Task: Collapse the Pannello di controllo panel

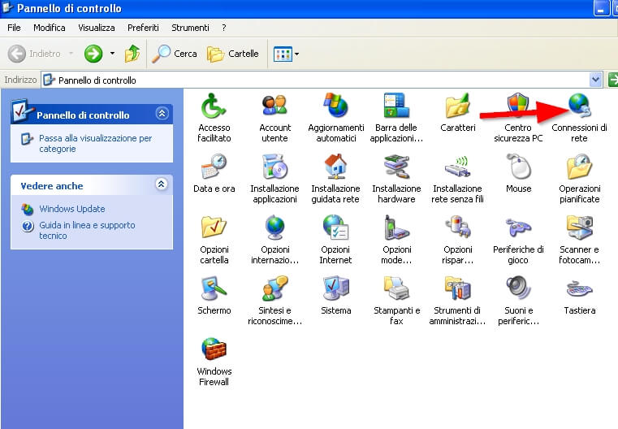Action: click(162, 114)
